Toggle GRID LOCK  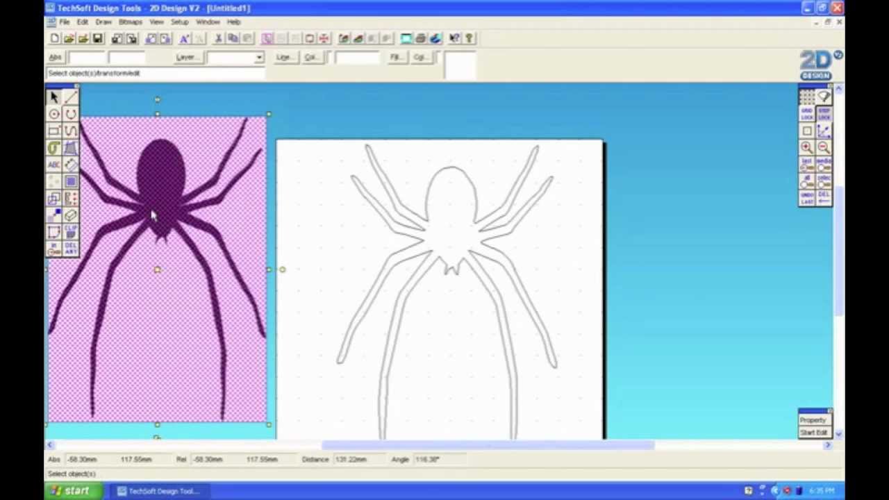point(806,114)
